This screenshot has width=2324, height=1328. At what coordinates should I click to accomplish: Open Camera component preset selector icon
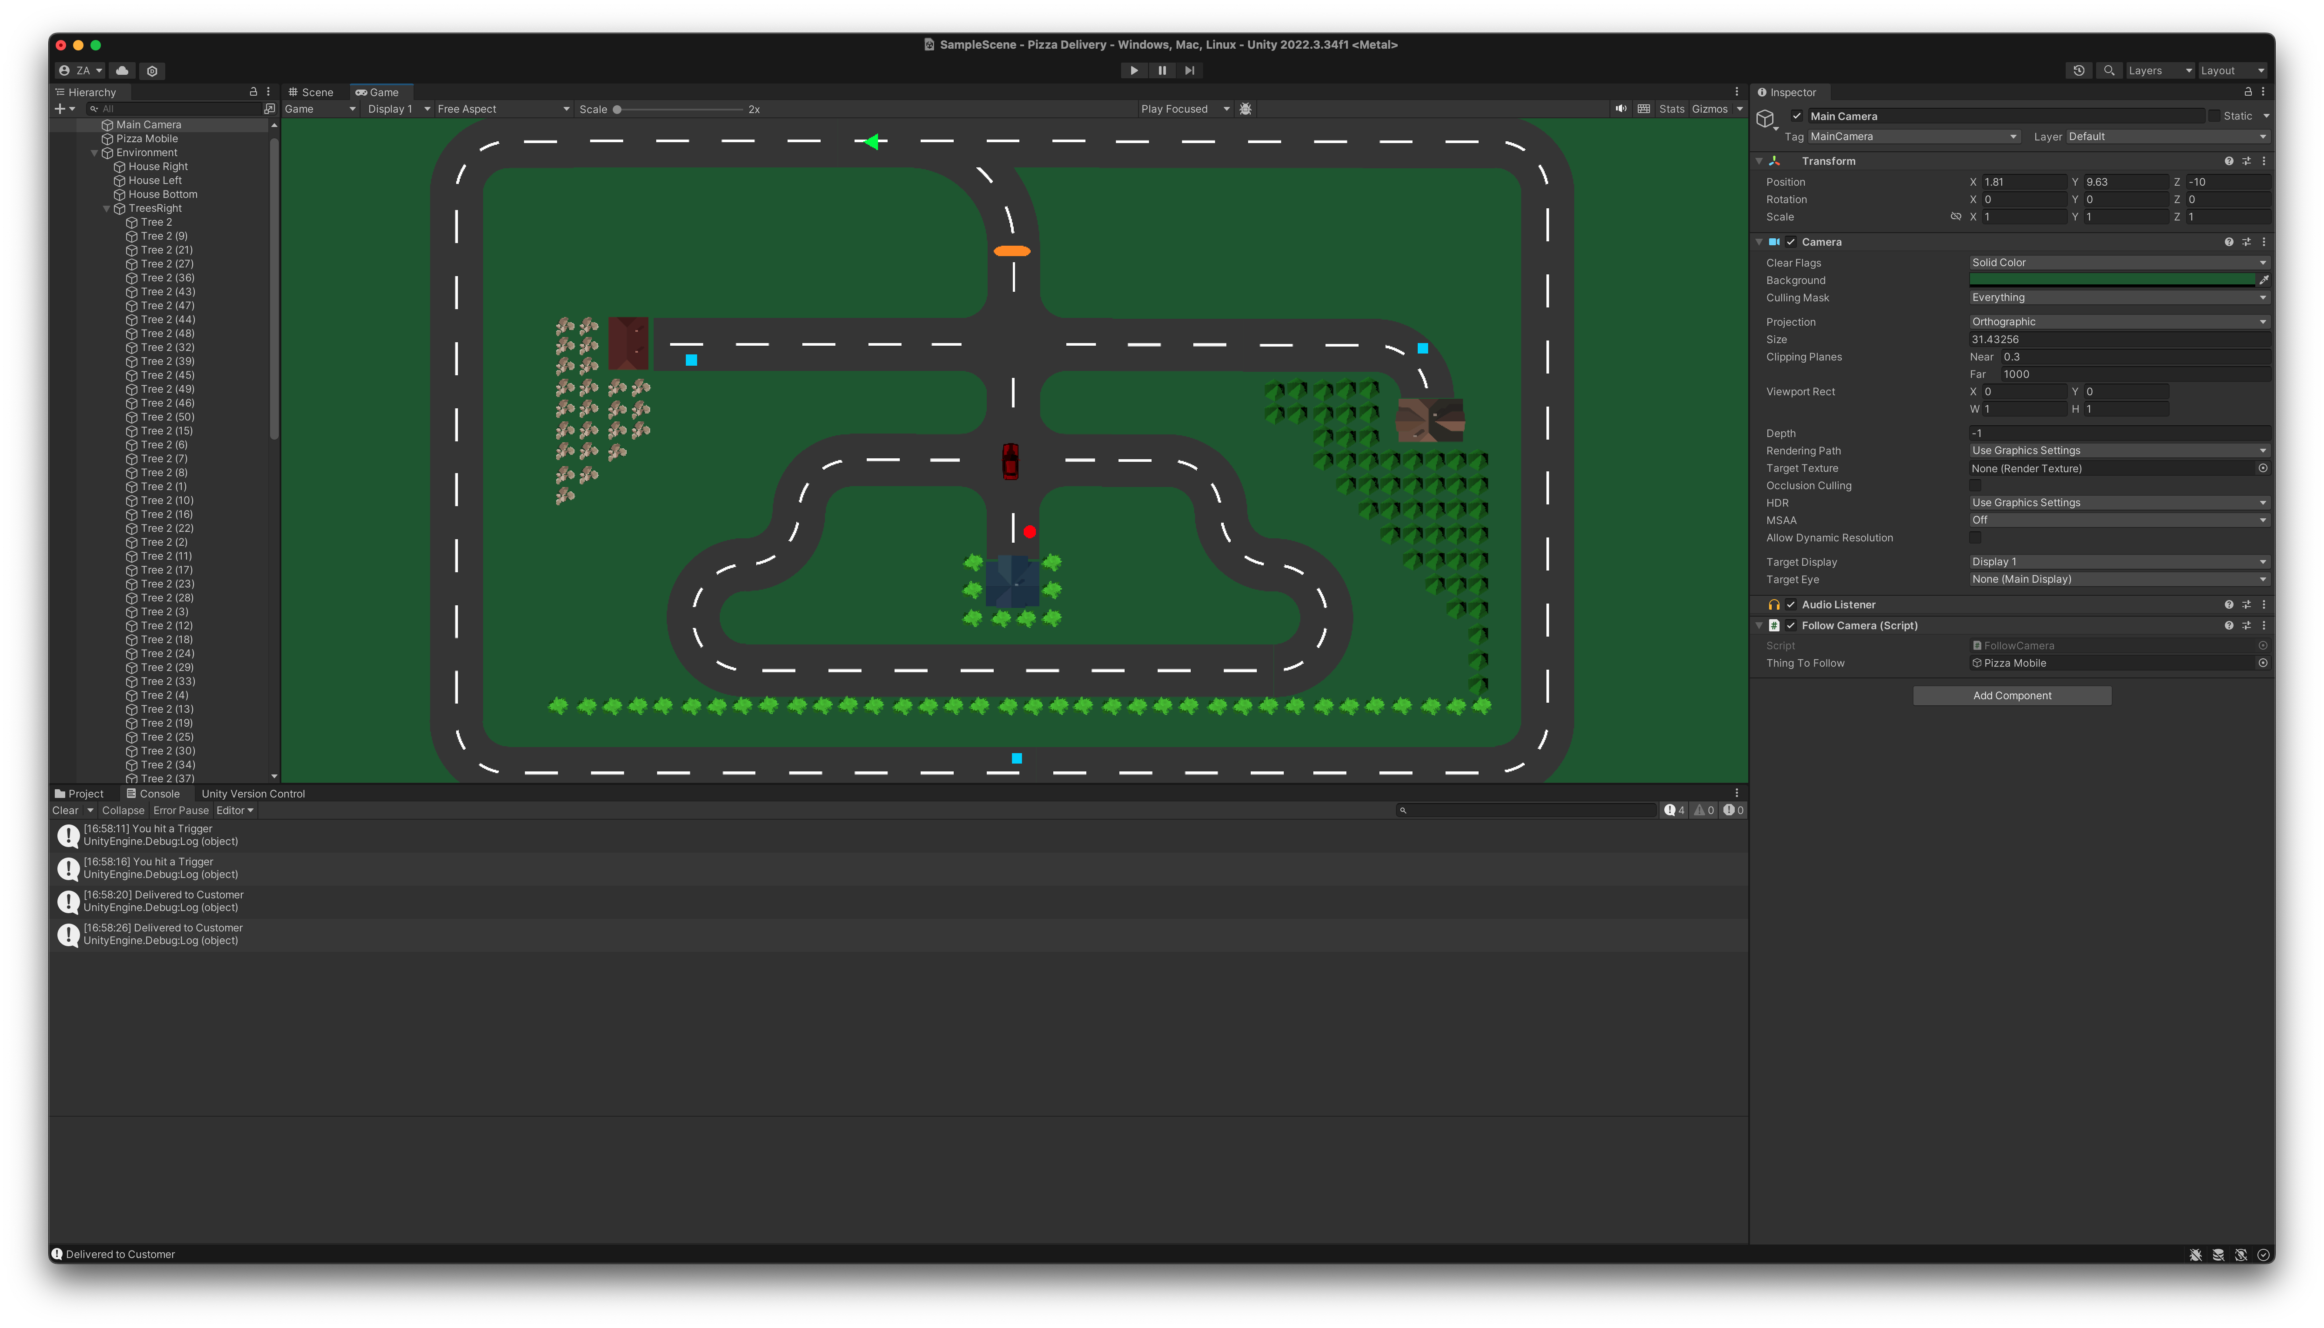(x=2247, y=243)
